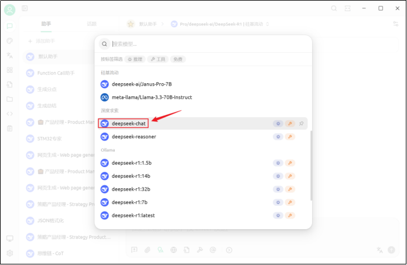This screenshot has height=265, width=407.
Task: Toggle narrow mode icon in title bar
Action: (x=347, y=9)
